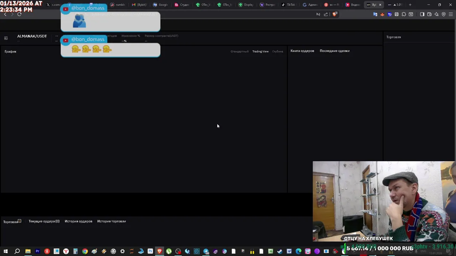Switch to the Google browser tab
Viewport: 456px width, 256px height.
pyautogui.click(x=161, y=5)
